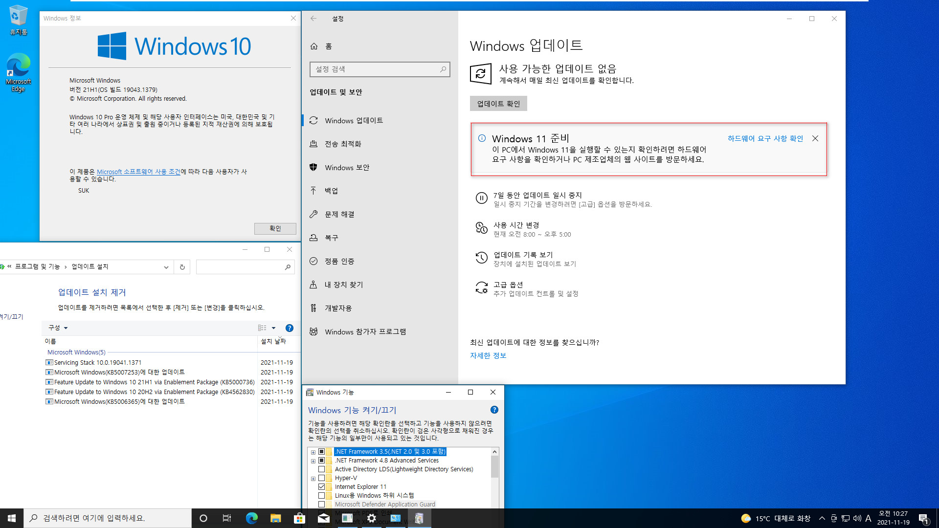The height and width of the screenshot is (528, 939).
Task: Open the 자세한 정보 link
Action: pyautogui.click(x=488, y=355)
